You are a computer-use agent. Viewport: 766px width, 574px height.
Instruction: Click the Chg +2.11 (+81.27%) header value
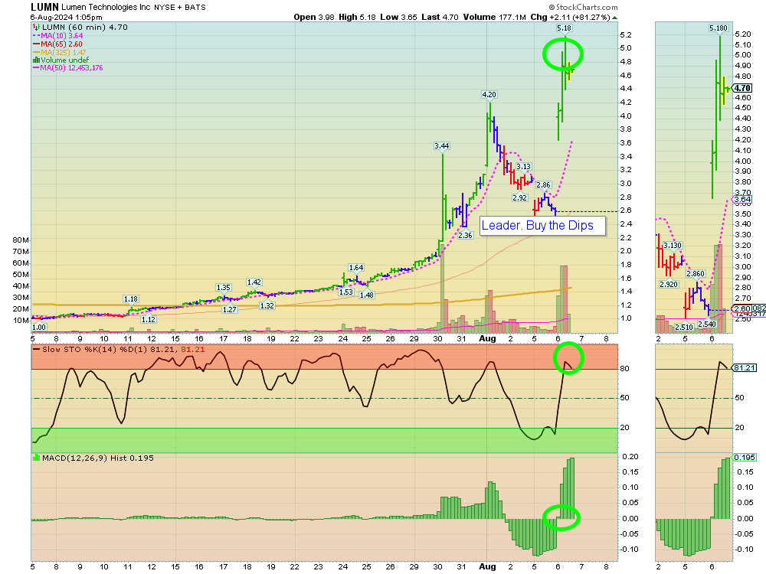point(570,17)
